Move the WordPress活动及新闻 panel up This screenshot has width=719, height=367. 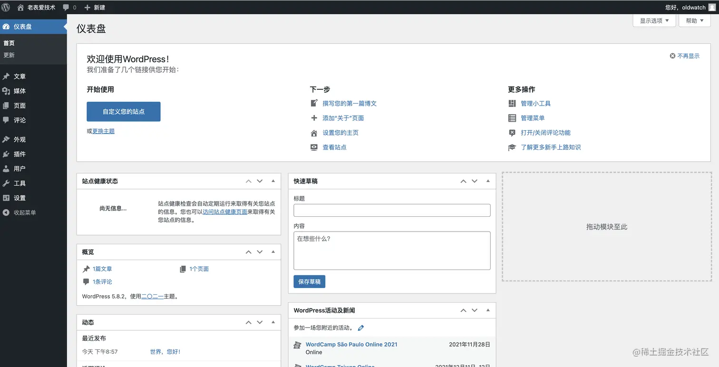(463, 310)
